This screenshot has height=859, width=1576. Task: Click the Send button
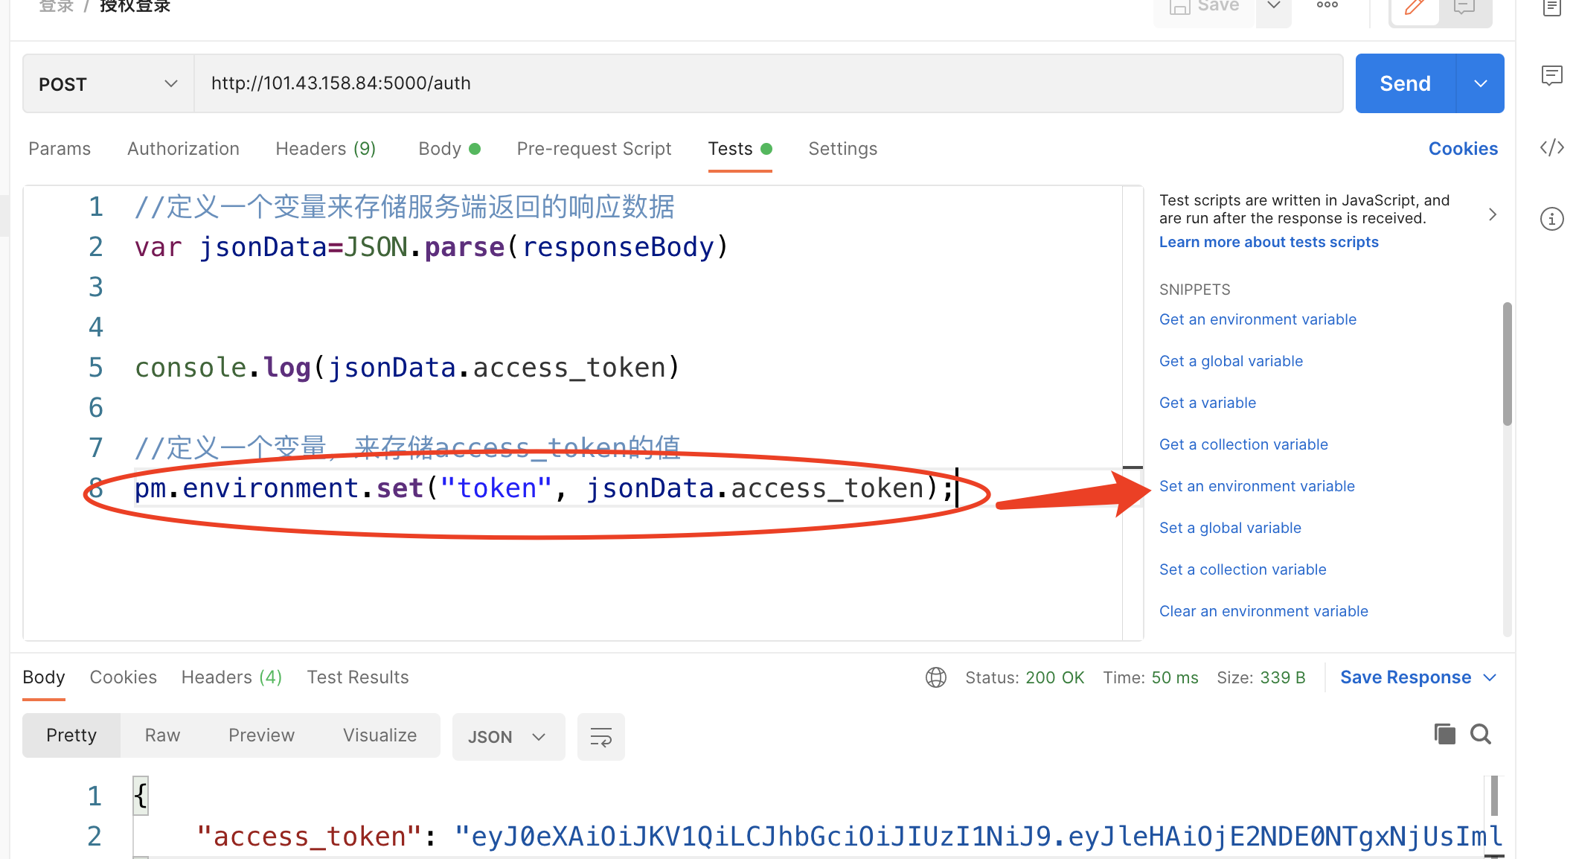[x=1405, y=83]
